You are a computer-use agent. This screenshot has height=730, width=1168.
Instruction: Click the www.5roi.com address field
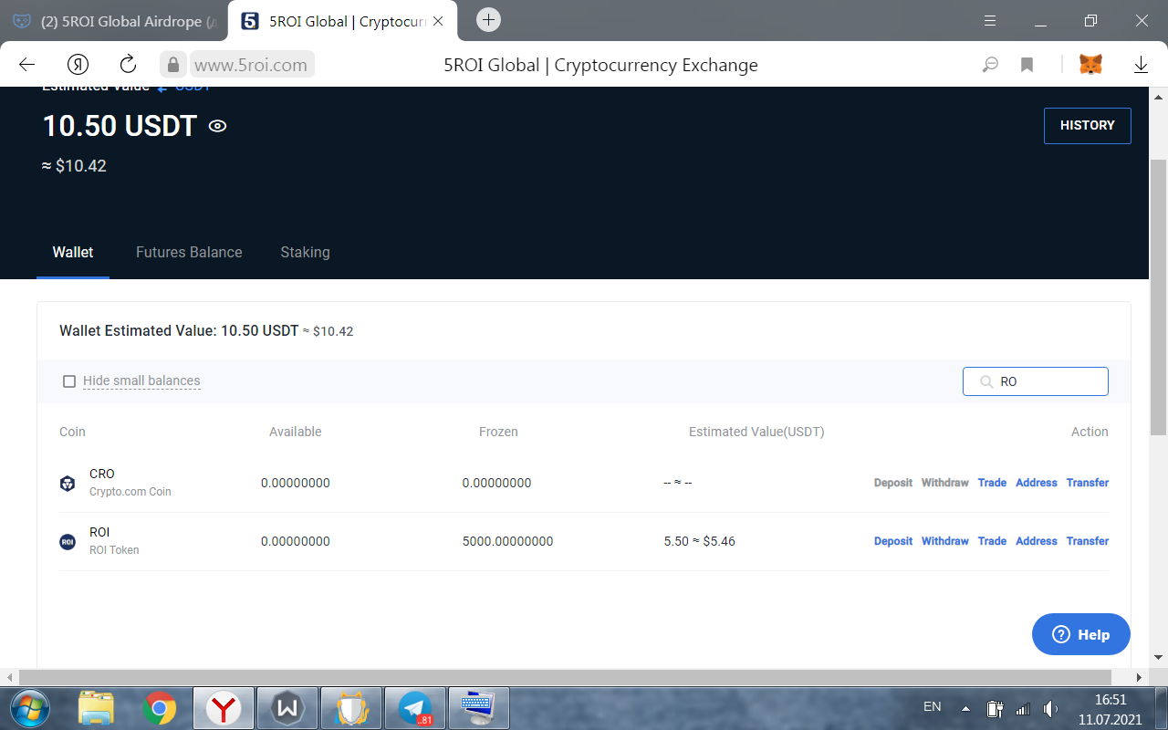pos(251,65)
